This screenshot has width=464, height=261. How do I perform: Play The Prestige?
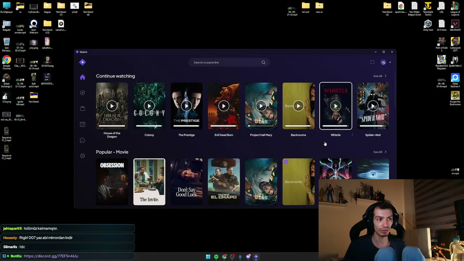tap(186, 106)
